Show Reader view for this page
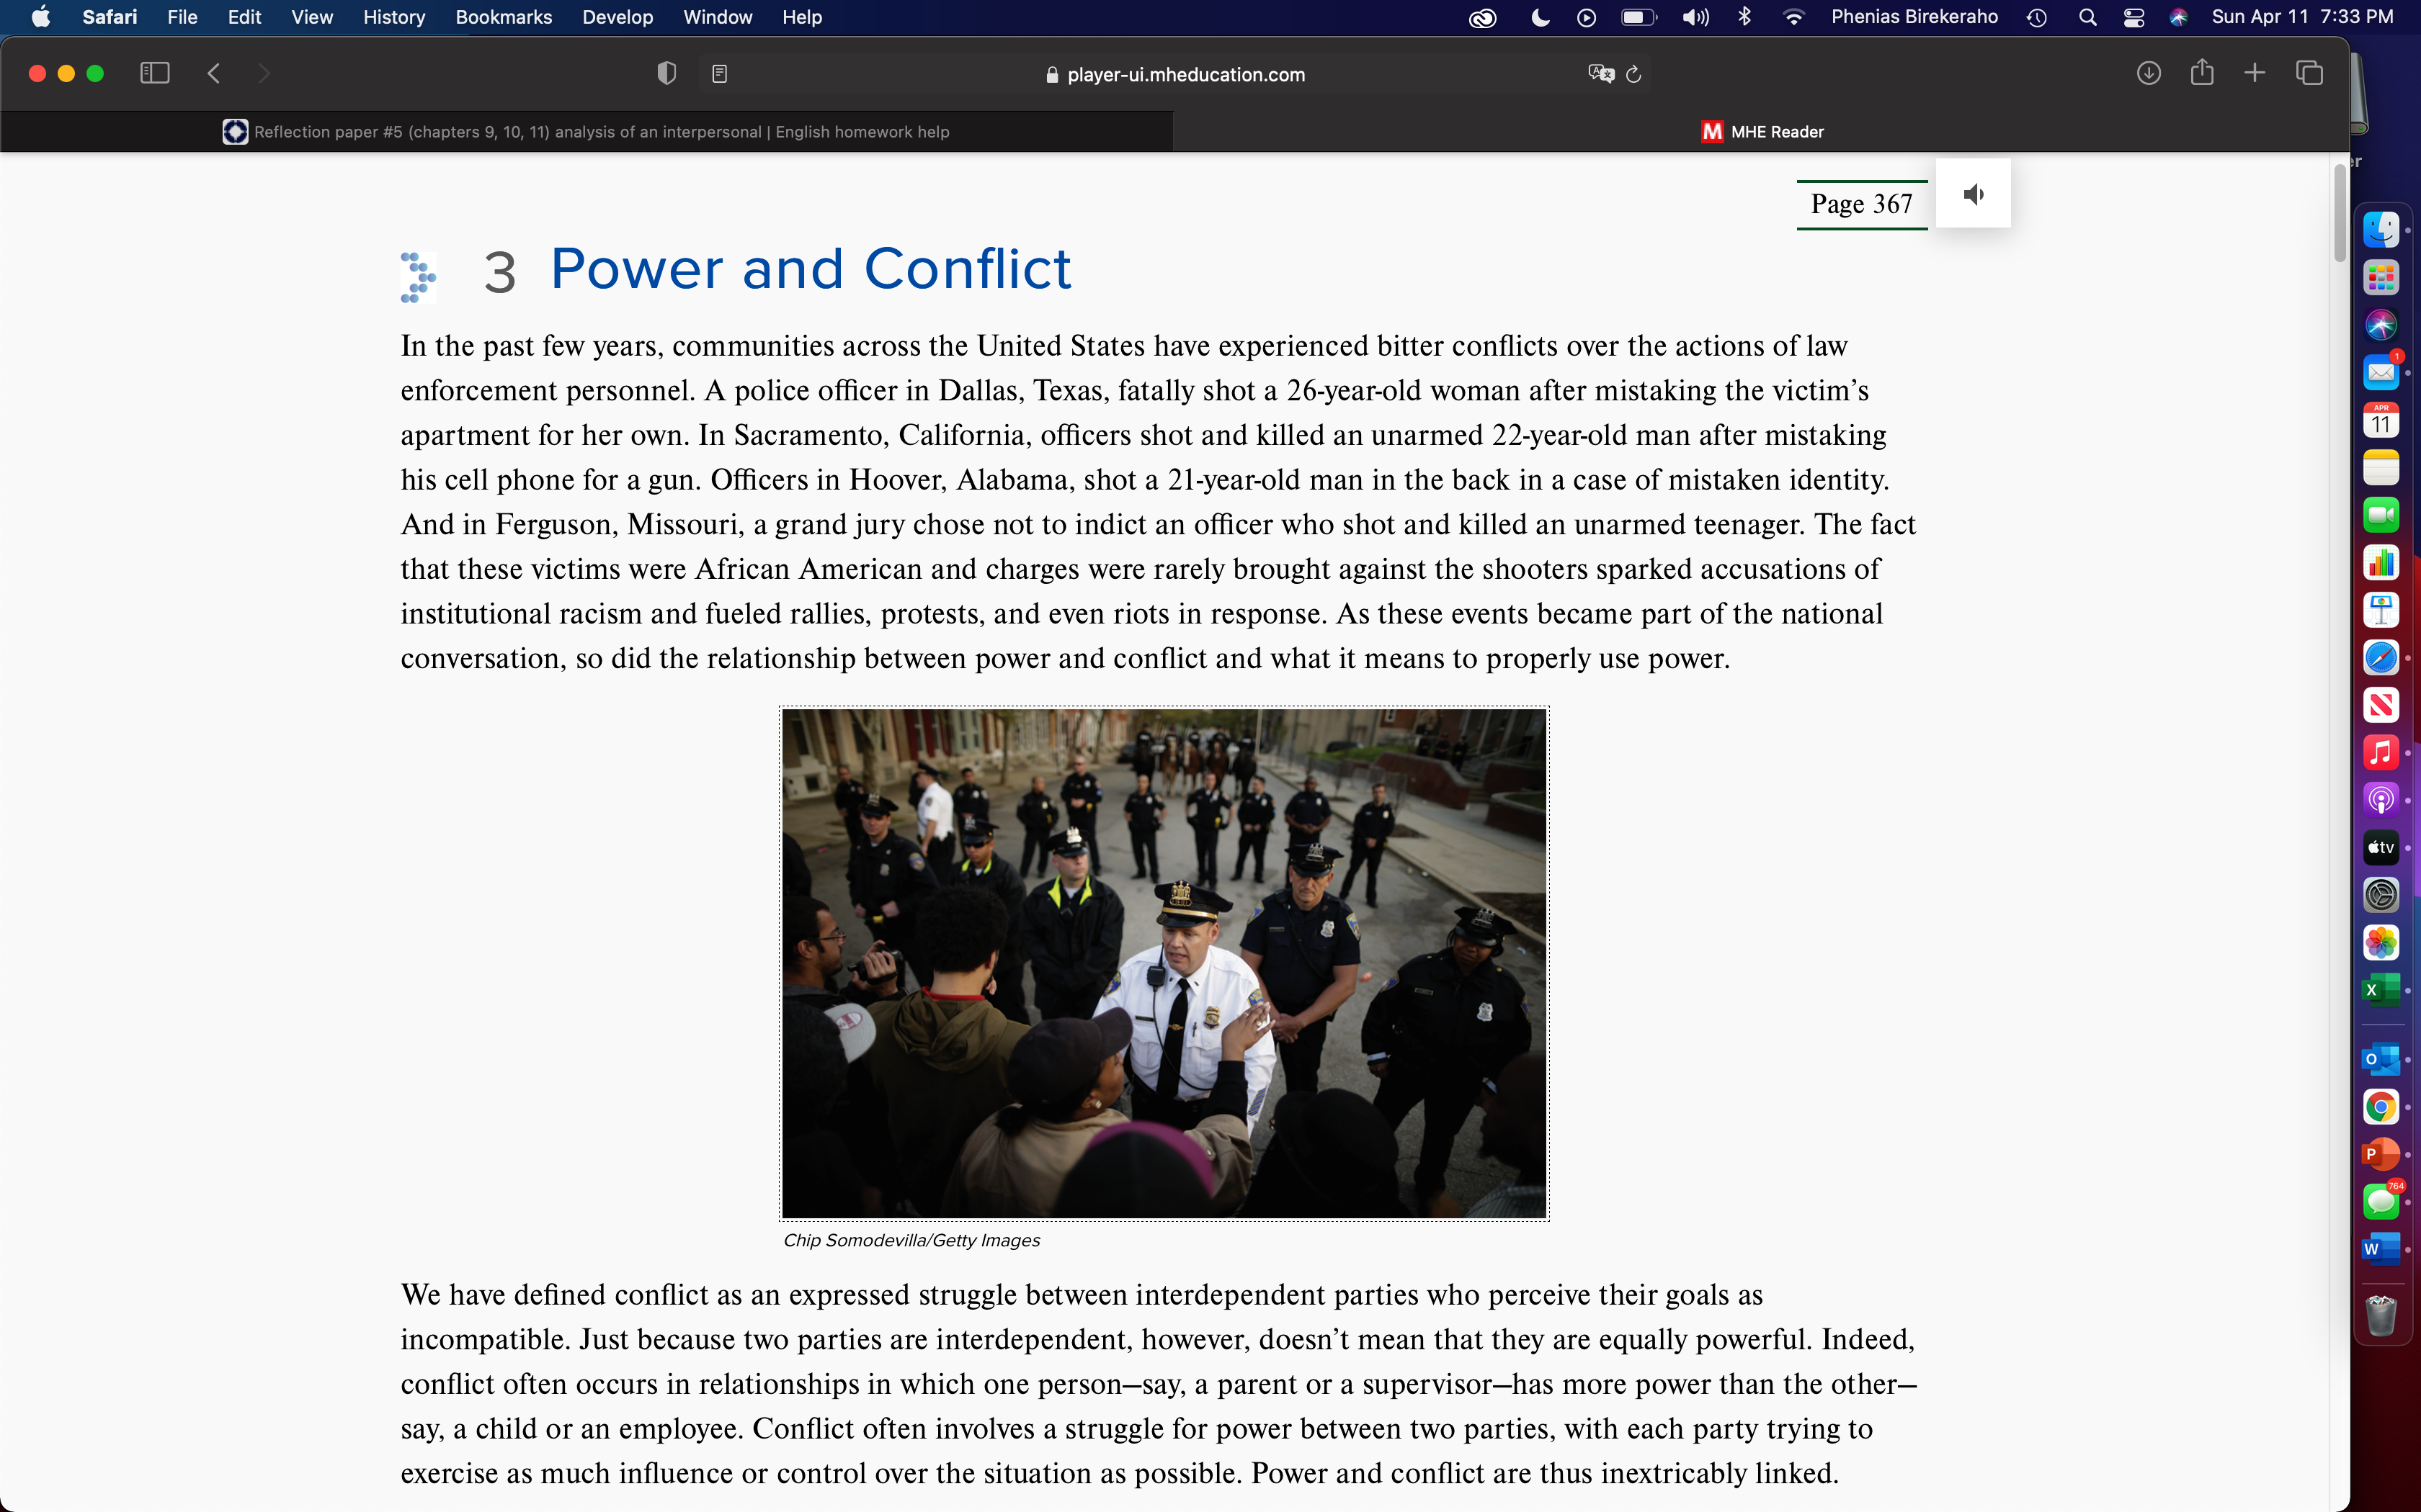The width and height of the screenshot is (2421, 1512). click(x=719, y=73)
